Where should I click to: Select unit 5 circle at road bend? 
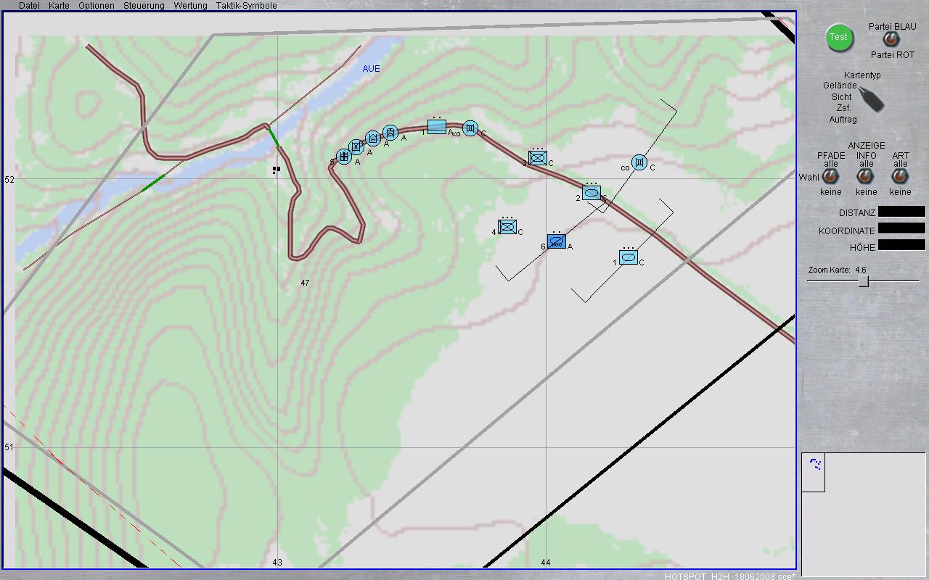[343, 157]
